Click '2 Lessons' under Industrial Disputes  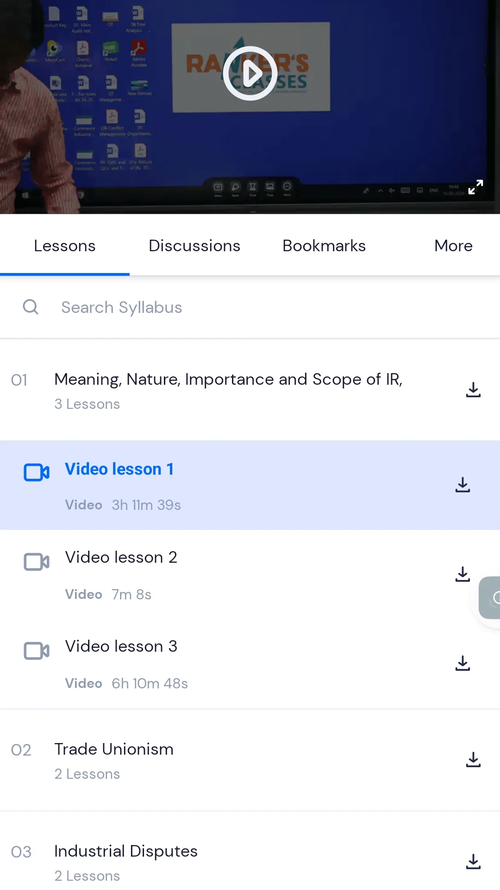click(87, 876)
